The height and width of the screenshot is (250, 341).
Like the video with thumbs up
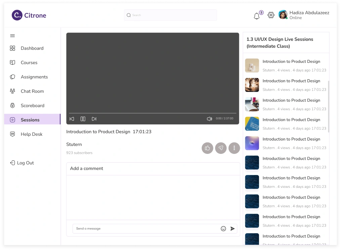coord(207,148)
